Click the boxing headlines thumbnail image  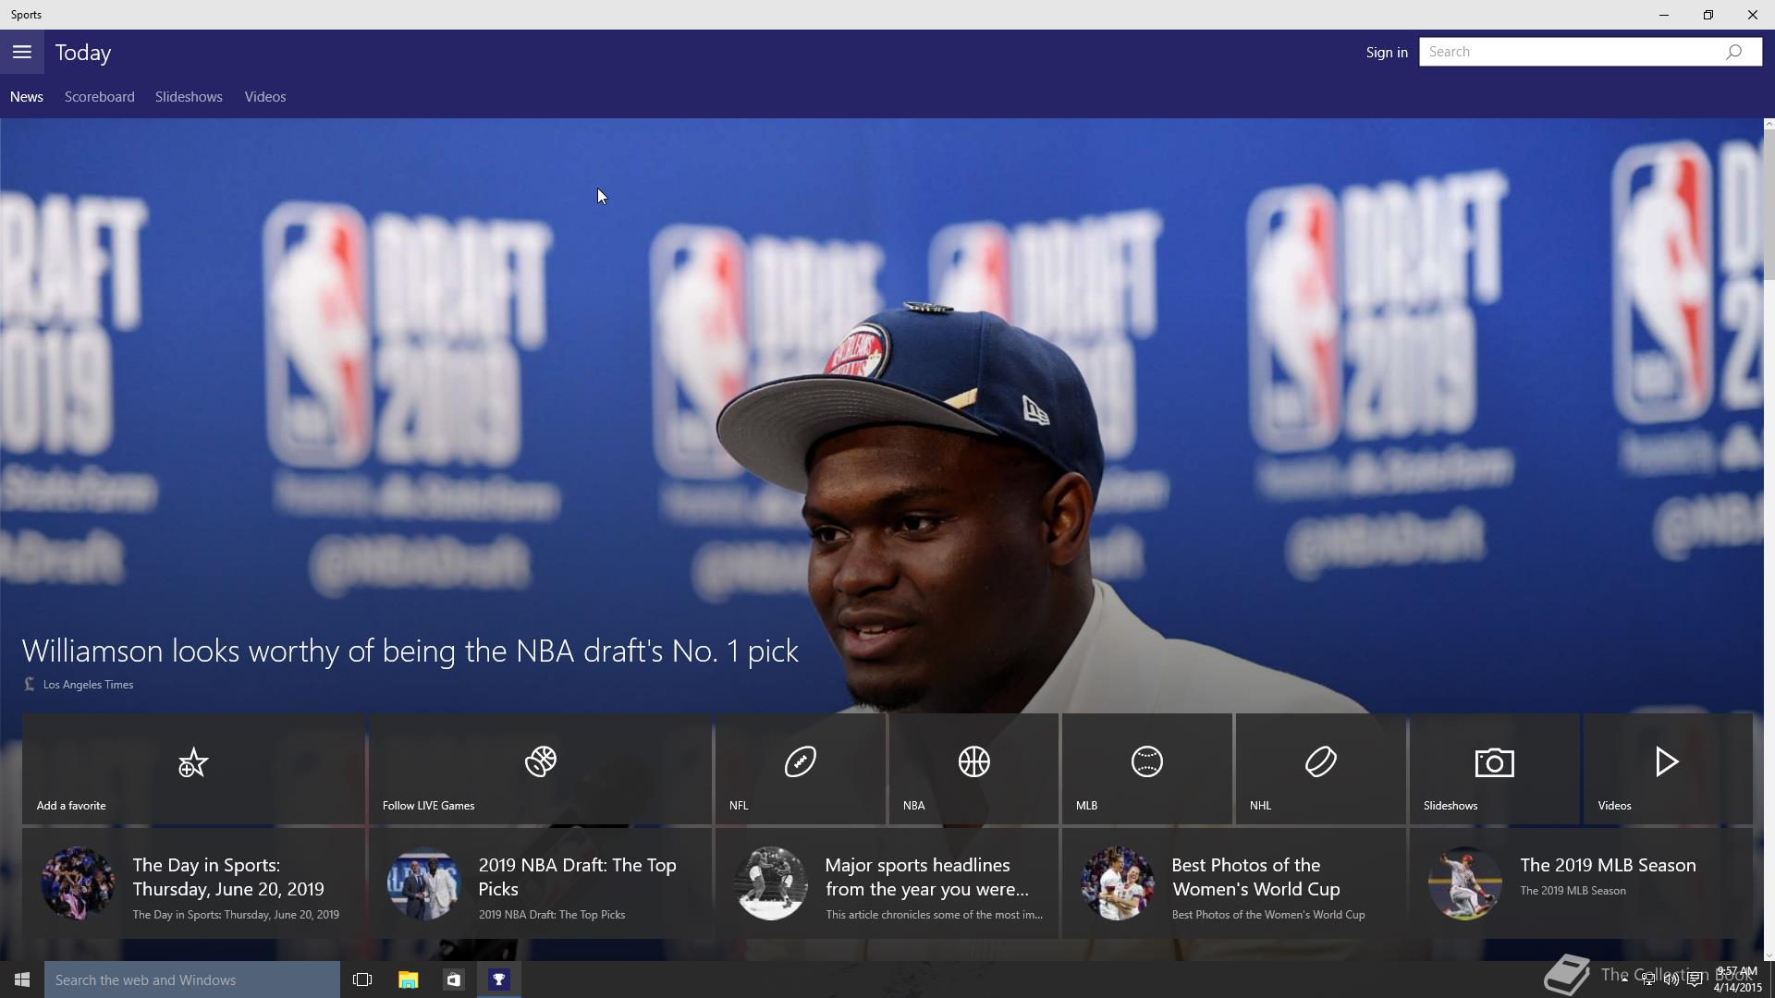(x=771, y=883)
